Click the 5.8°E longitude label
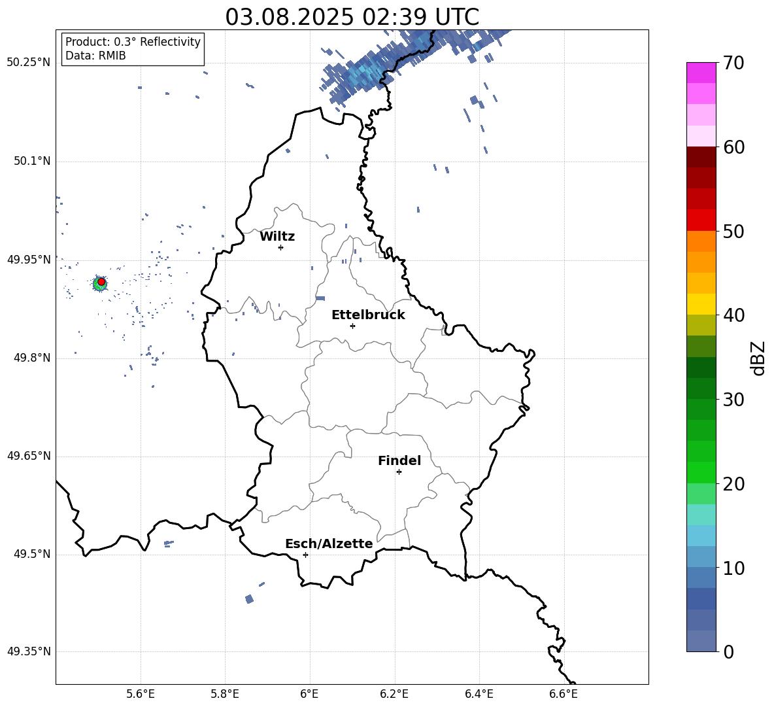Image resolution: width=774 pixels, height=707 pixels. pos(225,694)
